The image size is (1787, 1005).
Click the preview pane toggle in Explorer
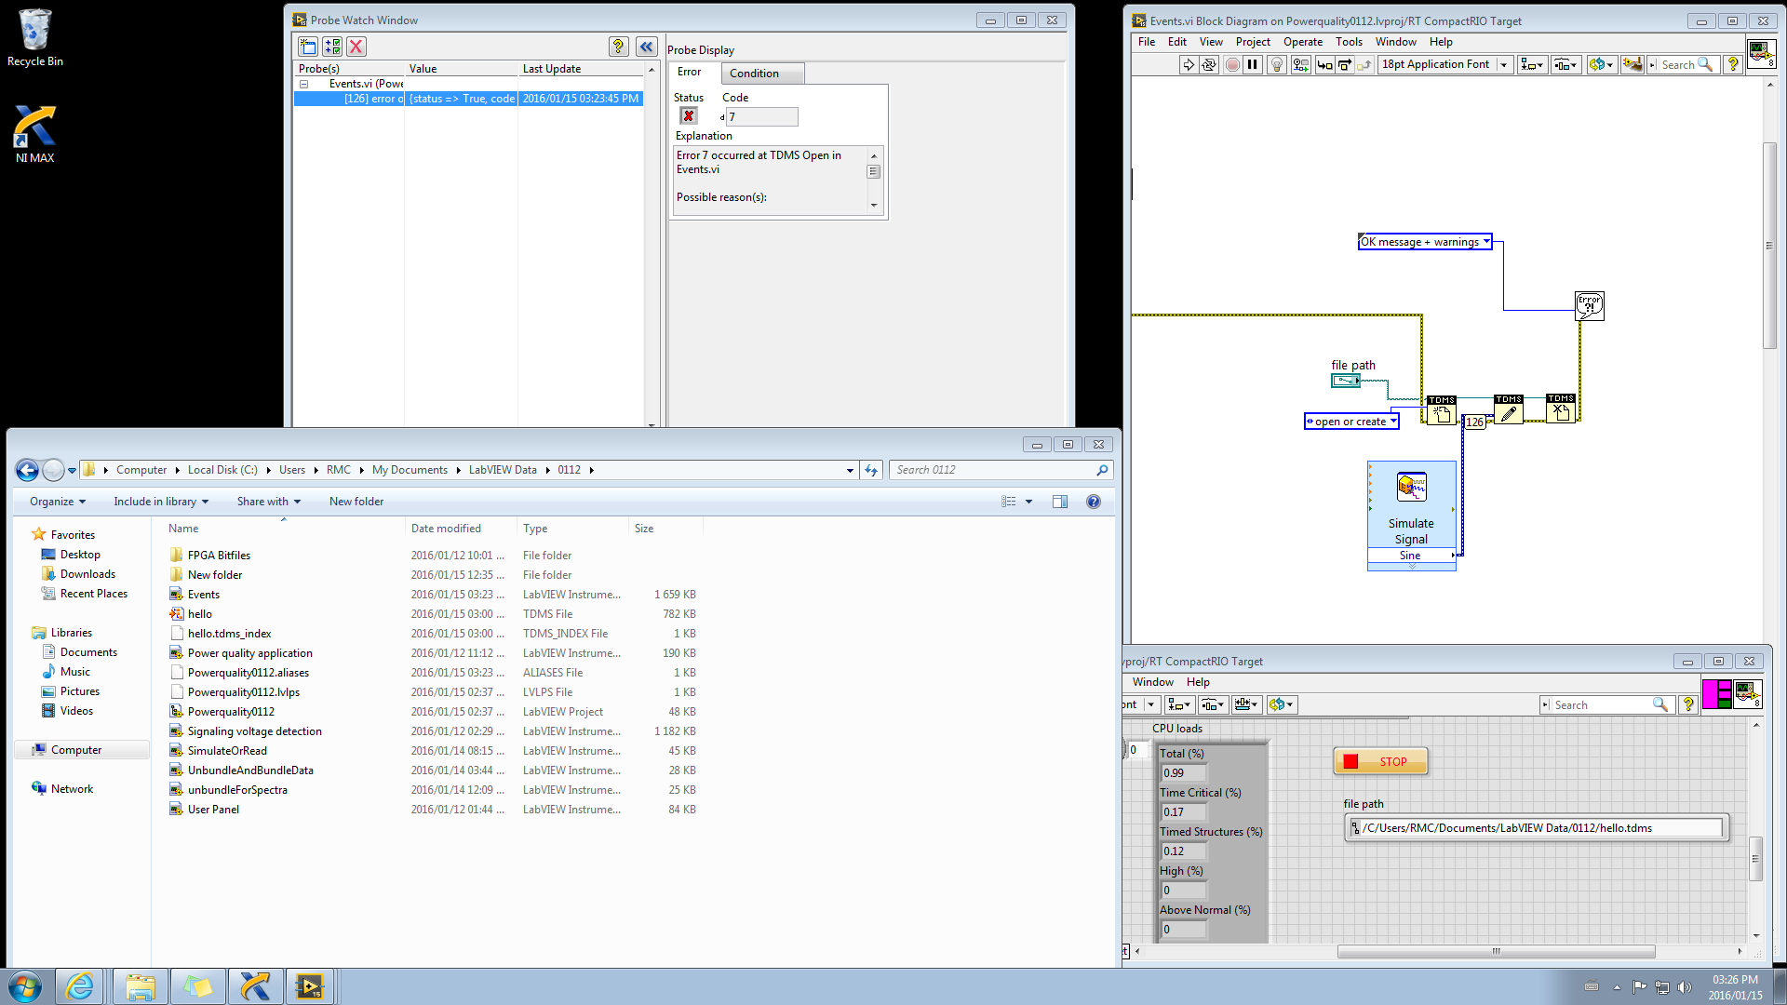coord(1060,502)
